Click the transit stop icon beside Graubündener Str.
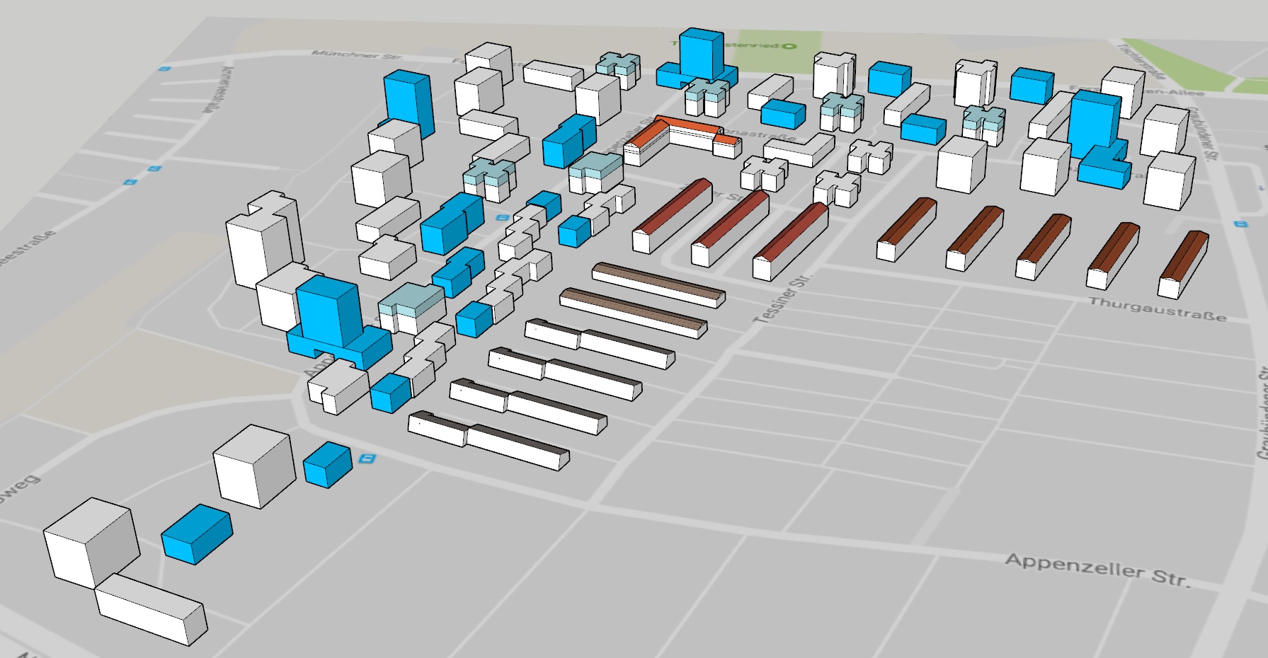1268x658 pixels. (x=1240, y=224)
